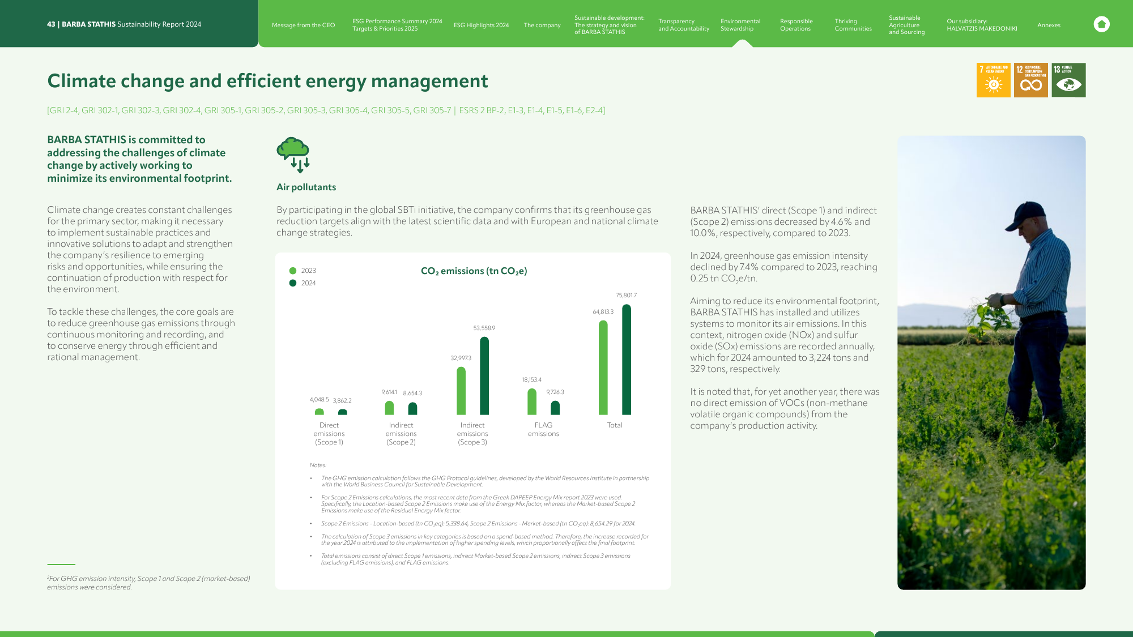Click the home icon in the header
This screenshot has height=637, width=1133.
click(x=1101, y=24)
